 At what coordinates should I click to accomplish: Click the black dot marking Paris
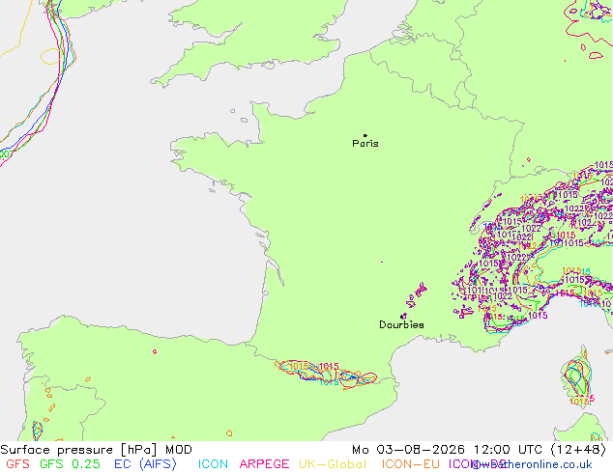point(365,135)
